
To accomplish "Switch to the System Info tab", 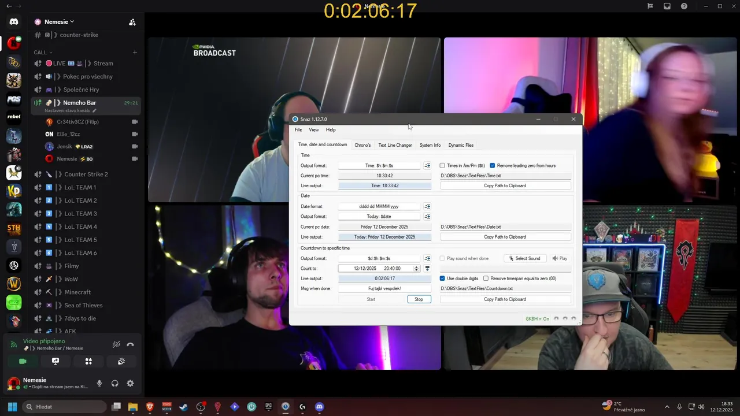I will click(430, 145).
